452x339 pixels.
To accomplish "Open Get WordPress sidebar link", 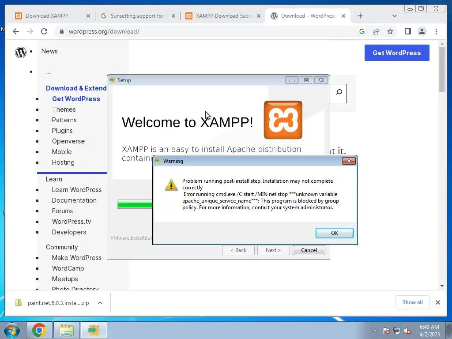I will tap(76, 98).
